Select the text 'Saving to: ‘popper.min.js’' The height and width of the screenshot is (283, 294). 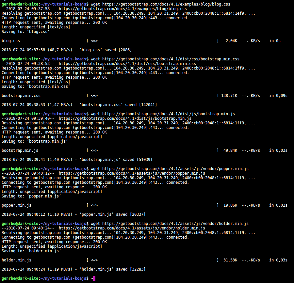pos(31,196)
